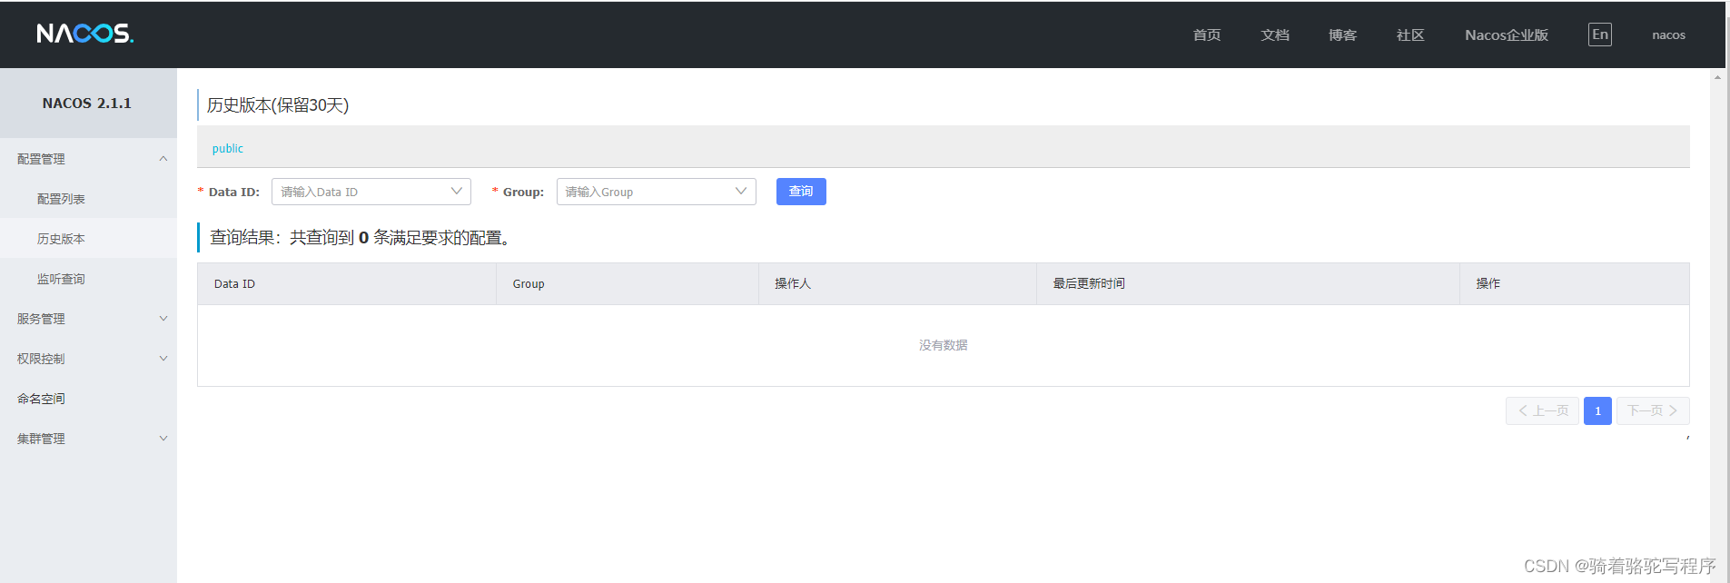Collapse the 配置管理 menu chevron
This screenshot has height=583, width=1730.
click(163, 159)
